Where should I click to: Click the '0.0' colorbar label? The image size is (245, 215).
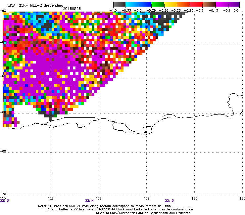236,11
